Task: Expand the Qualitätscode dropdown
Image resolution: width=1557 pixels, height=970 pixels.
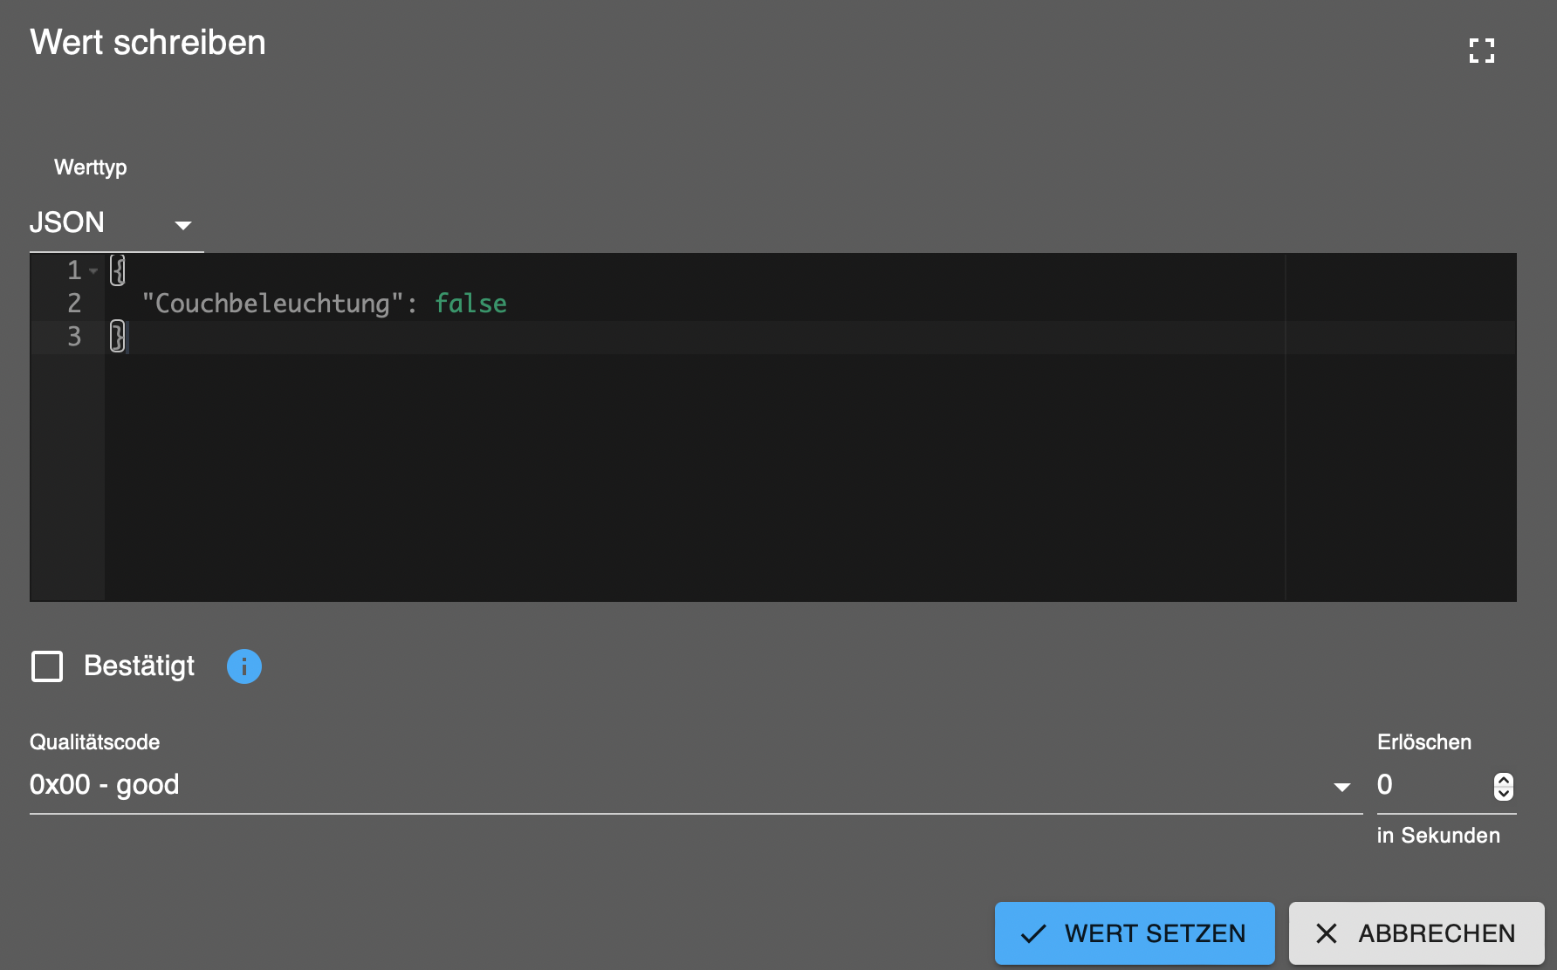Action: point(1341,786)
